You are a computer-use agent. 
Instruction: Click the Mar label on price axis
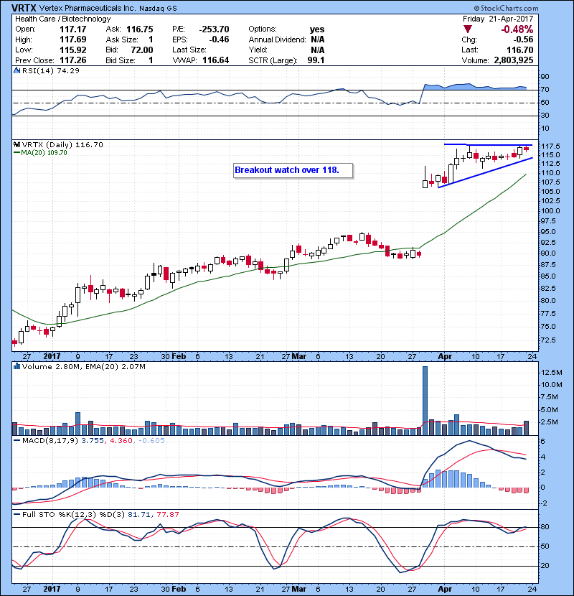299,356
